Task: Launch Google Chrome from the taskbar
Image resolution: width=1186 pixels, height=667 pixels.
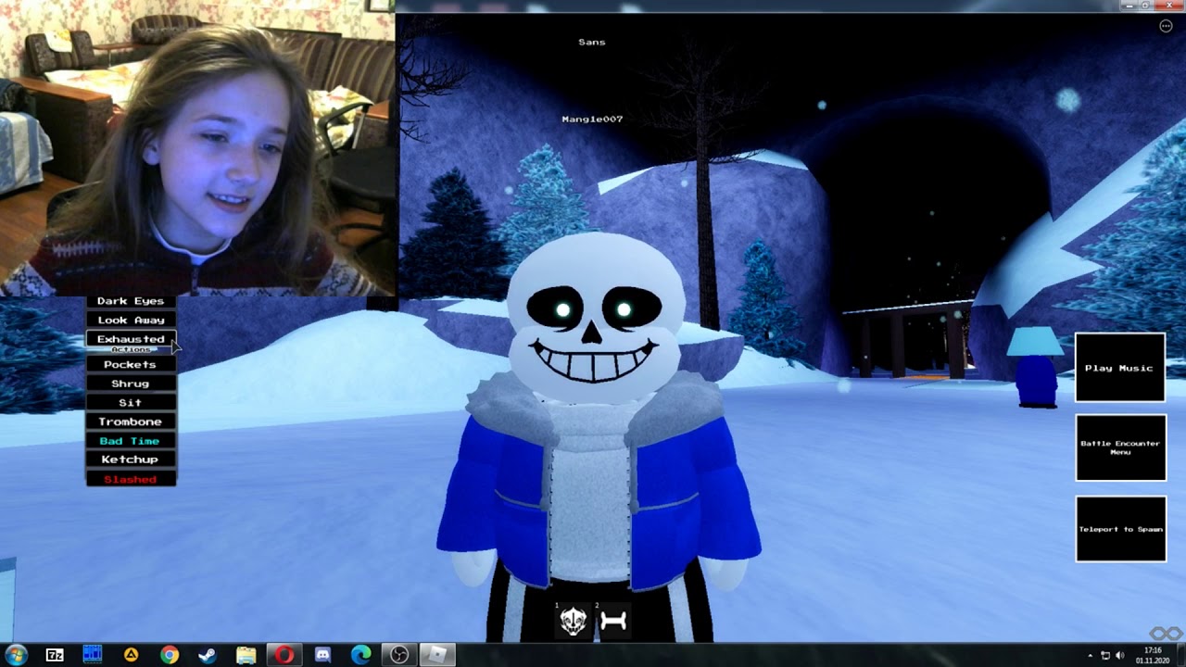Action: pyautogui.click(x=170, y=655)
